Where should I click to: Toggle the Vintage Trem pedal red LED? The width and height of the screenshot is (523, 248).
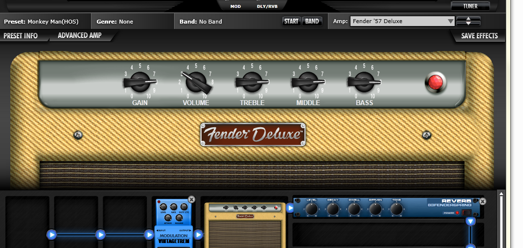[x=159, y=202]
